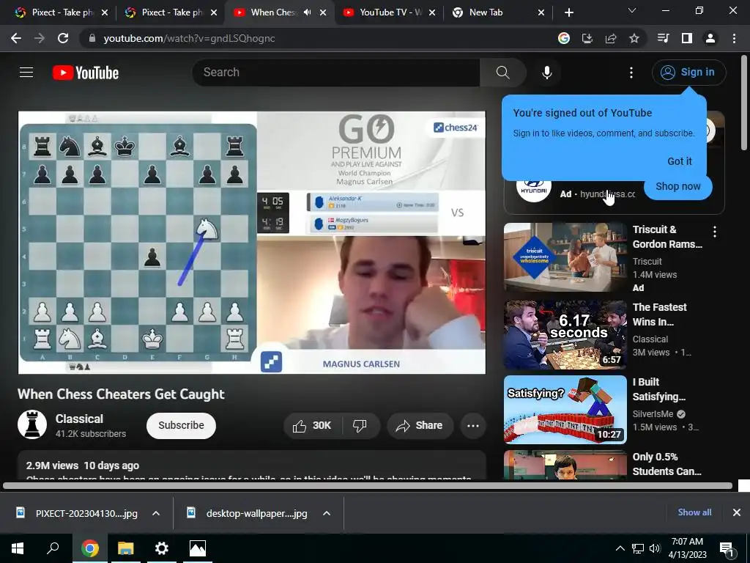Expand options for PIXECT download item
This screenshot has width=750, height=563.
[156, 513]
